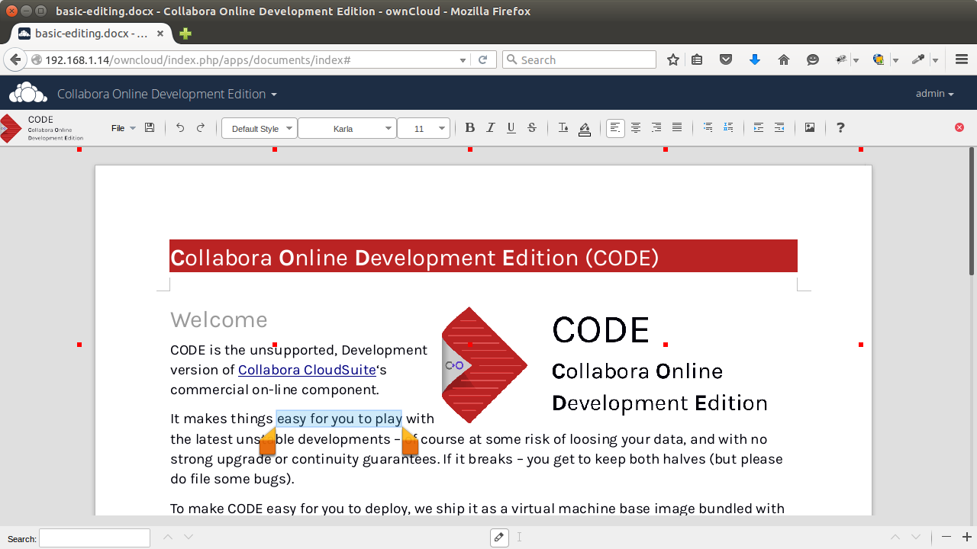Undo the last edit
Image resolution: width=977 pixels, height=549 pixels.
pyautogui.click(x=180, y=127)
